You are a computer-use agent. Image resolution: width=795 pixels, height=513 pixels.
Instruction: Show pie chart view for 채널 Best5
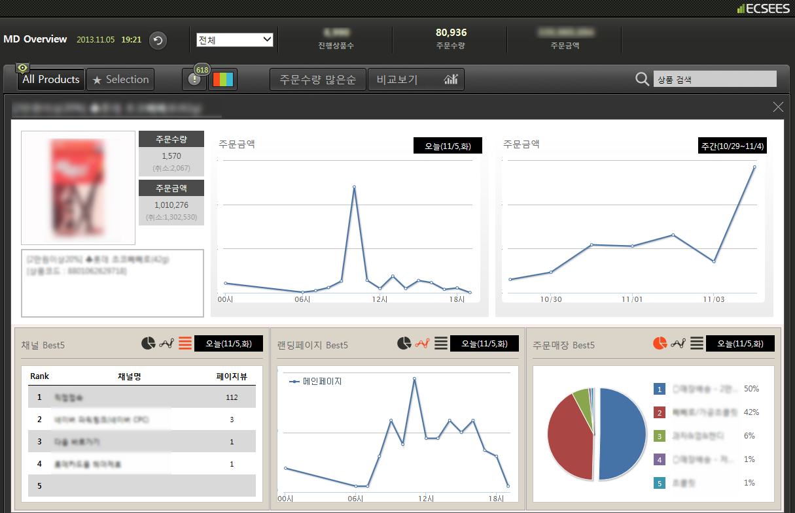click(149, 343)
